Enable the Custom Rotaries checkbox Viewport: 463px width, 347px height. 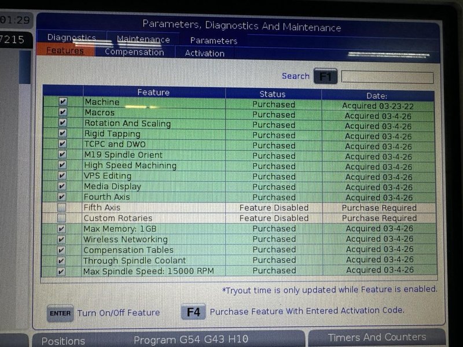62,218
